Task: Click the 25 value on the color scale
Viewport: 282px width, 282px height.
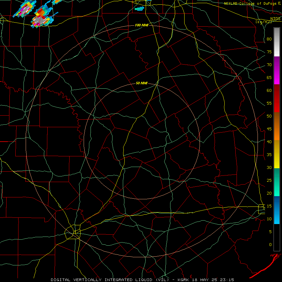Action: coord(269,180)
